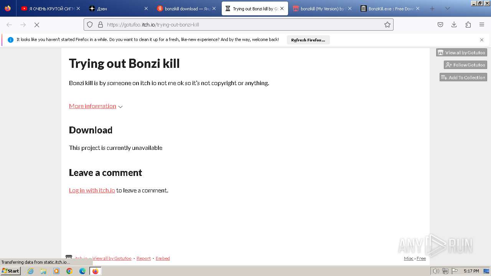The height and width of the screenshot is (276, 491).
Task: Open the volume speaker tray icon
Action: click(x=436, y=271)
